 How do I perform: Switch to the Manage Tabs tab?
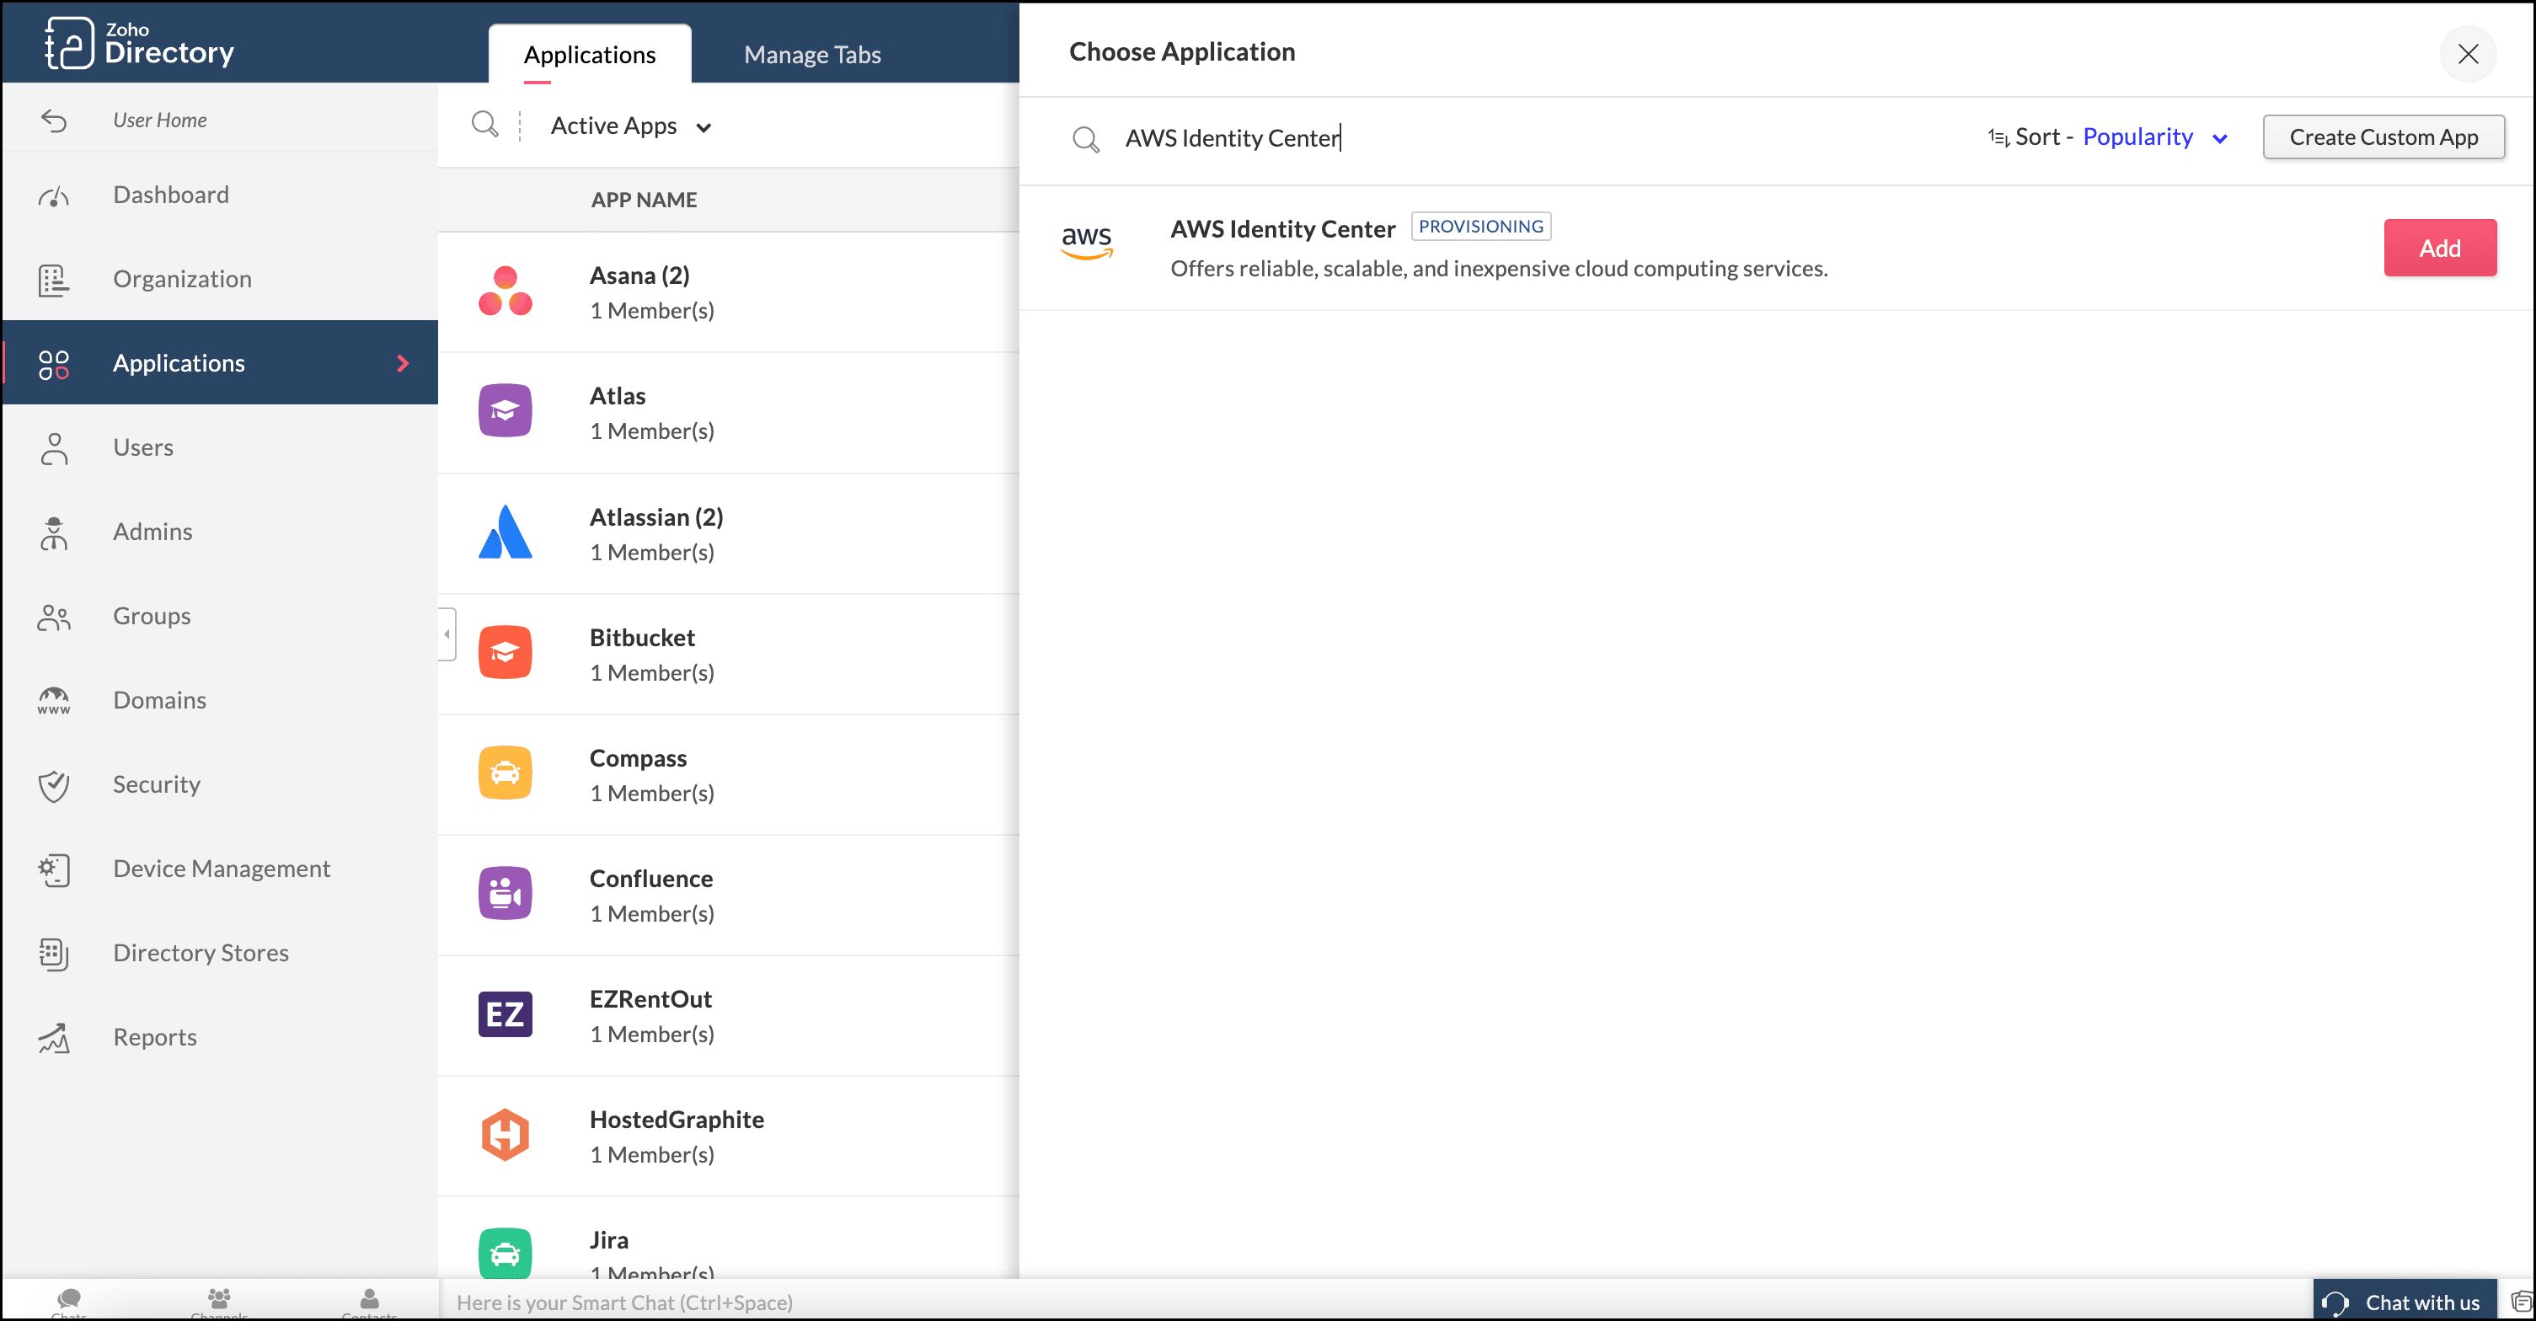pyautogui.click(x=812, y=54)
